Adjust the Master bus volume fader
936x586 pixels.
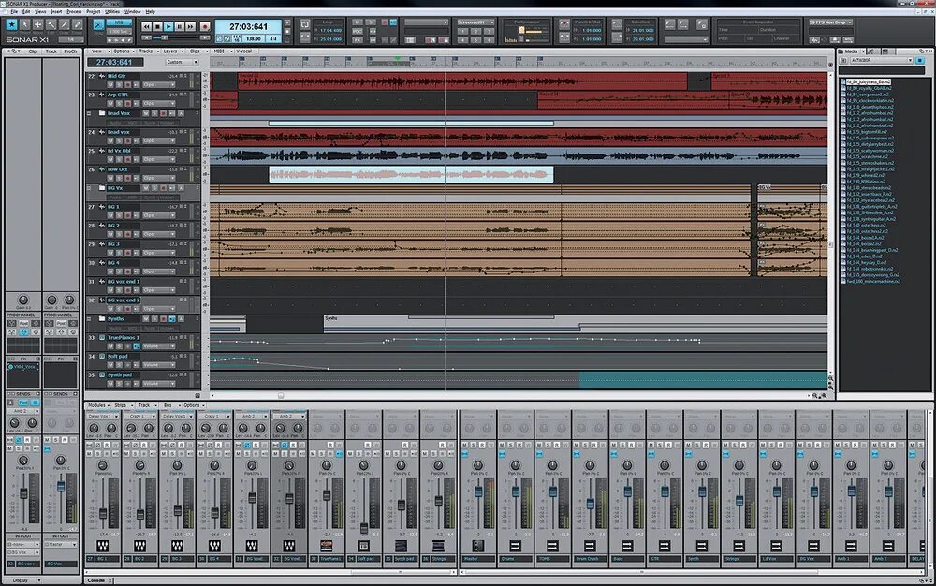pyautogui.click(x=477, y=491)
